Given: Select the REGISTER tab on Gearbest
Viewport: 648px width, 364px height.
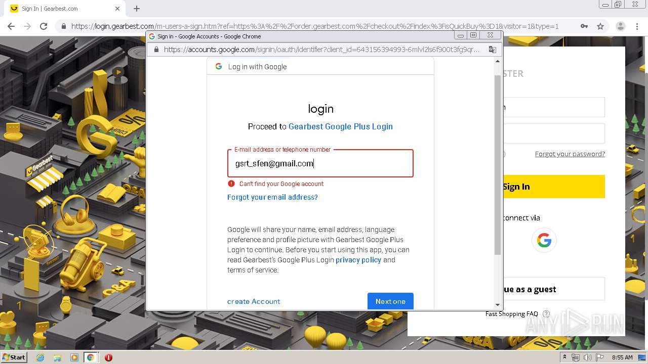Looking at the screenshot, I should [513, 74].
